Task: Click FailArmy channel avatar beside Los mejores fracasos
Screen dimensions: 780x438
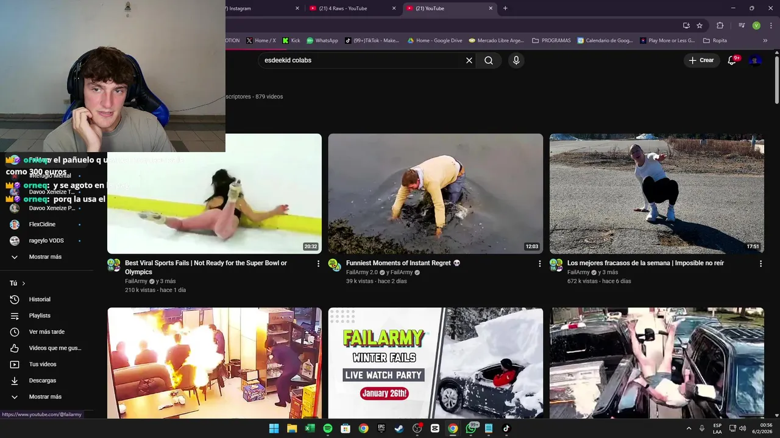Action: click(x=556, y=264)
